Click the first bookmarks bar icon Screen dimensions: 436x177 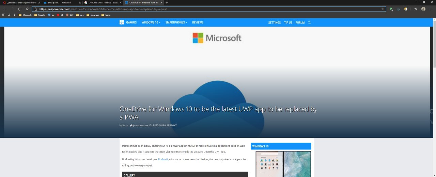point(4,15)
